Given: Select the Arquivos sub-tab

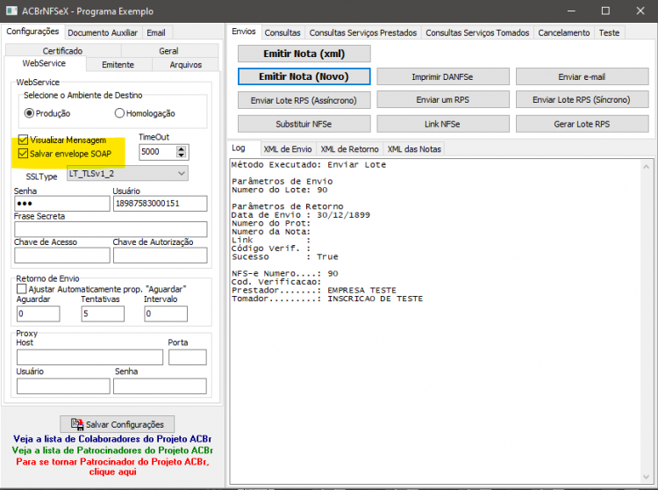Looking at the screenshot, I should click(185, 65).
